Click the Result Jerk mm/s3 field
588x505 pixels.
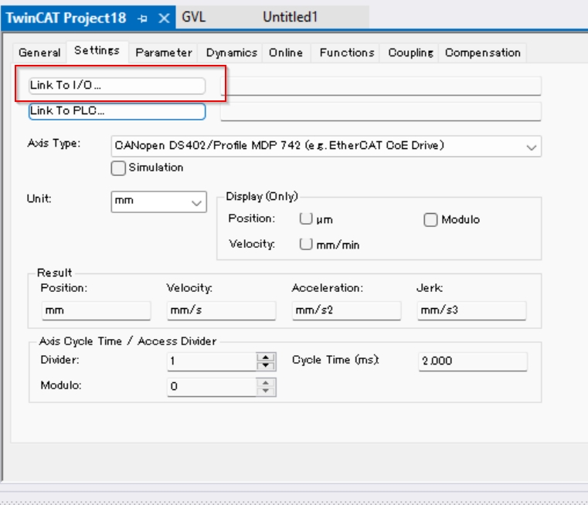coord(472,310)
